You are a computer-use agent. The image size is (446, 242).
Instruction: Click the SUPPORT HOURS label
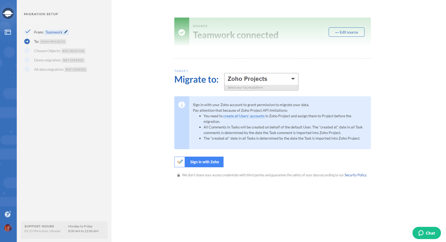point(39,226)
